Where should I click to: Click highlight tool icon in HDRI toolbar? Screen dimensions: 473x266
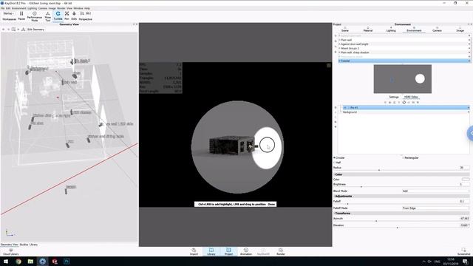click(404, 103)
